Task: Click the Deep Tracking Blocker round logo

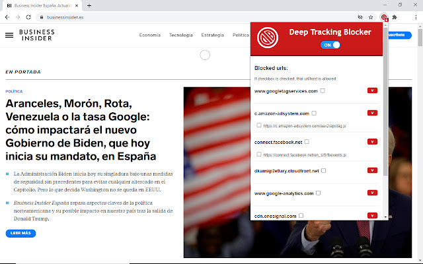Action: coord(267,38)
